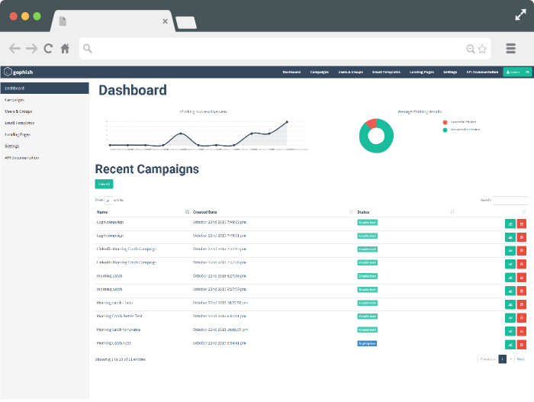Click the gophish logo icon
Image resolution: width=534 pixels, height=402 pixels.
pyautogui.click(x=8, y=72)
